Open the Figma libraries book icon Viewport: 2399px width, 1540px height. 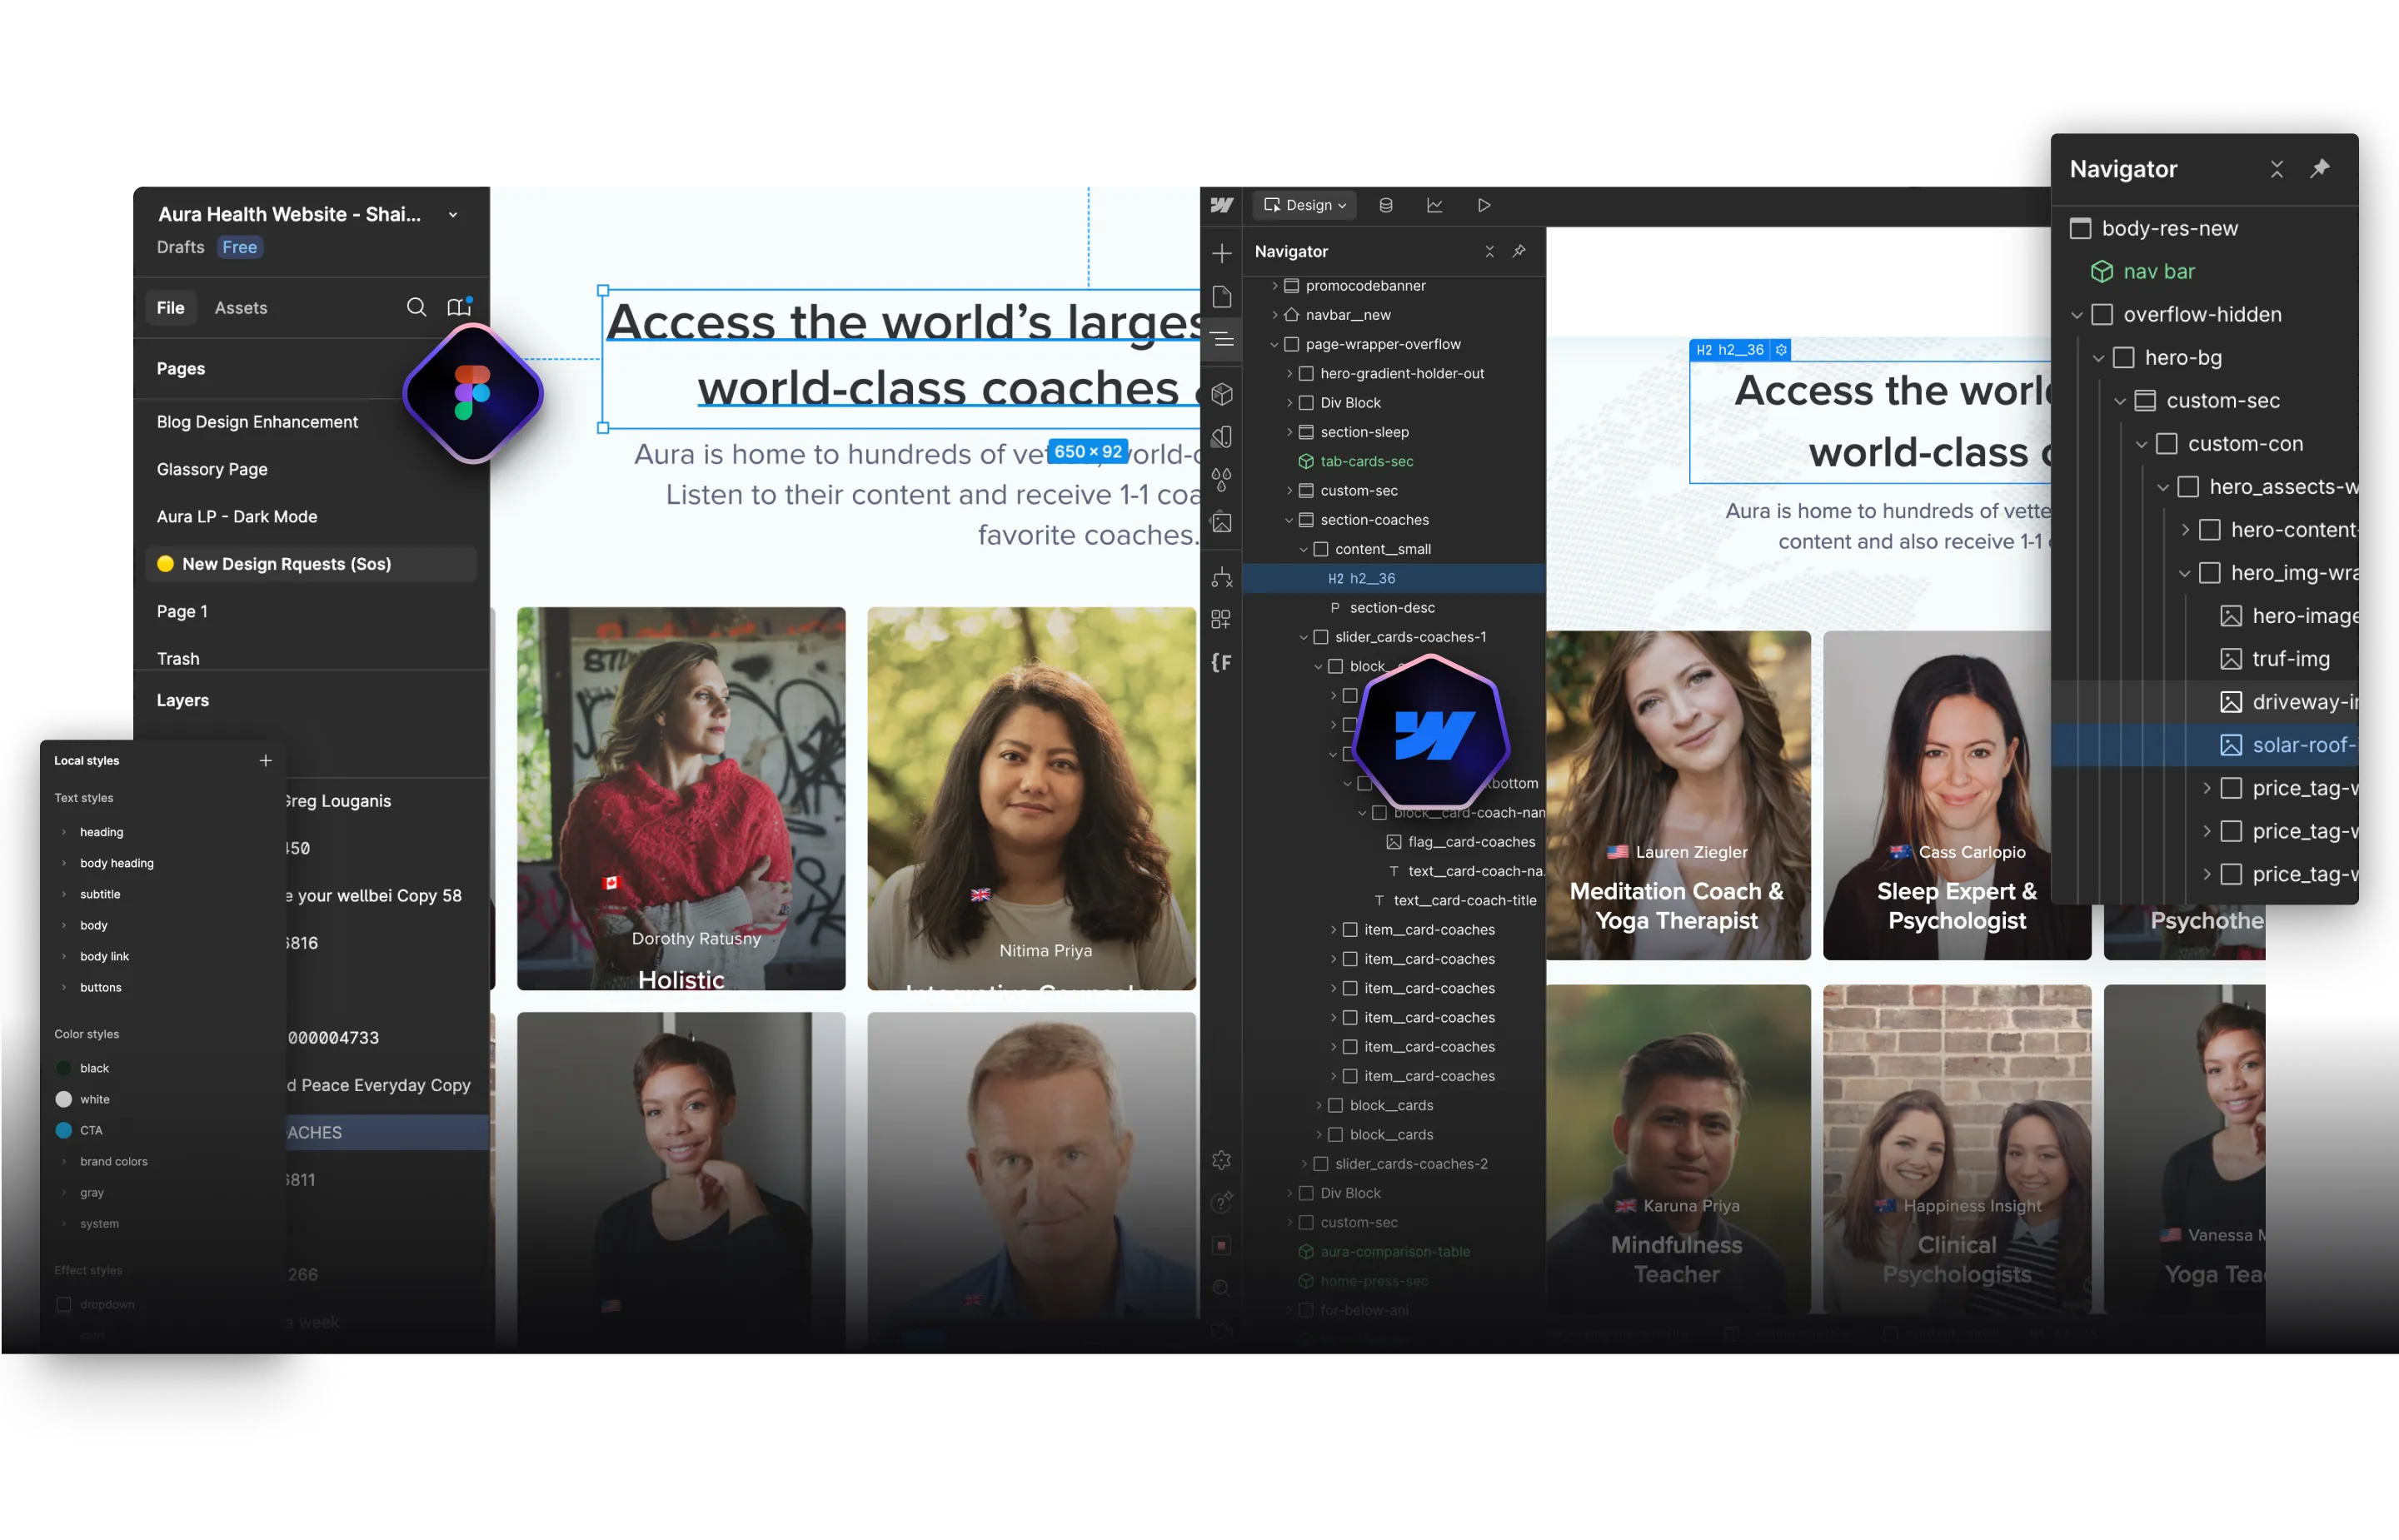click(x=459, y=307)
